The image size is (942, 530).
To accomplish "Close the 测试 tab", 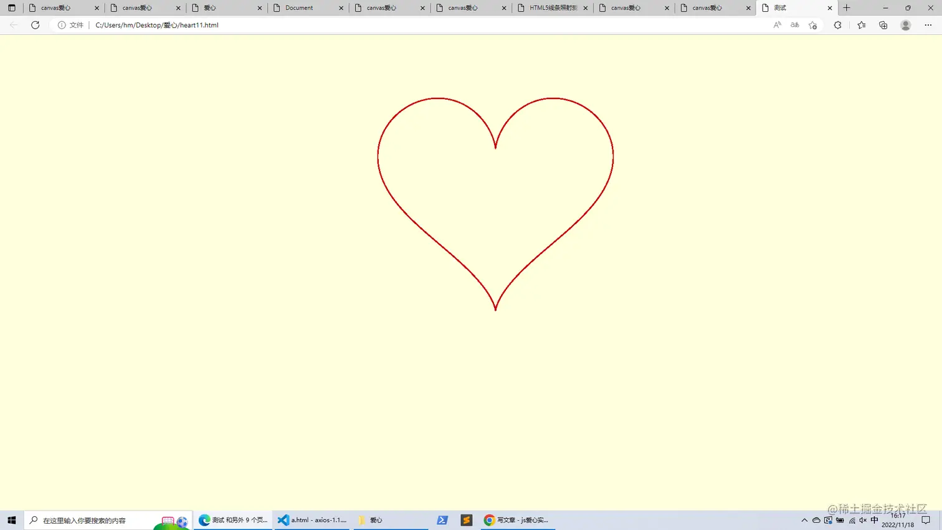I will 830,8.
